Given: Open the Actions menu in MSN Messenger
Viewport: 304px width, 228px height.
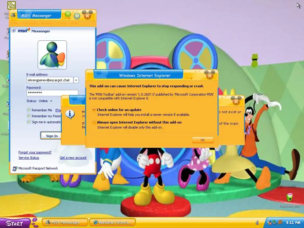Looking at the screenshot, I should click(47, 23).
